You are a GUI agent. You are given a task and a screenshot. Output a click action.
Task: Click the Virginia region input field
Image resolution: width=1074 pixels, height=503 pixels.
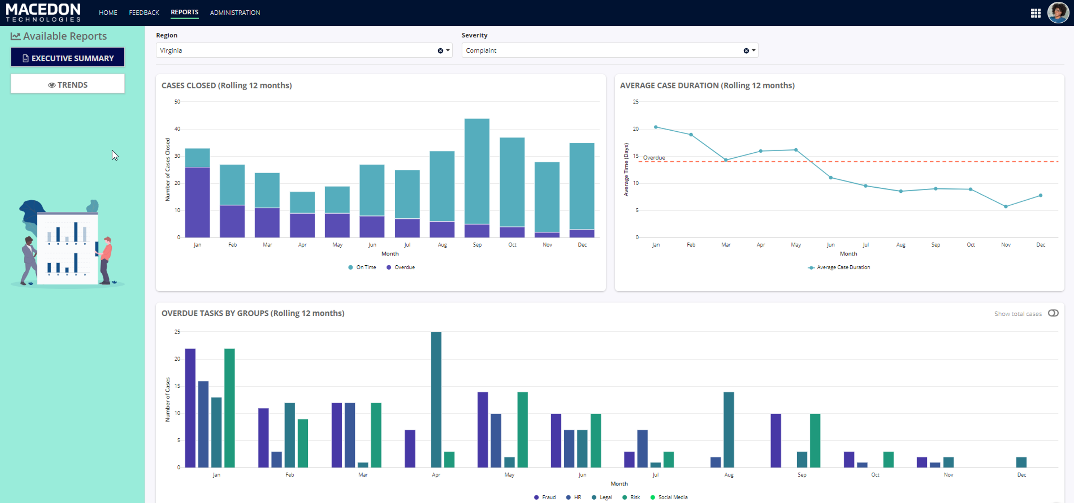coord(304,50)
